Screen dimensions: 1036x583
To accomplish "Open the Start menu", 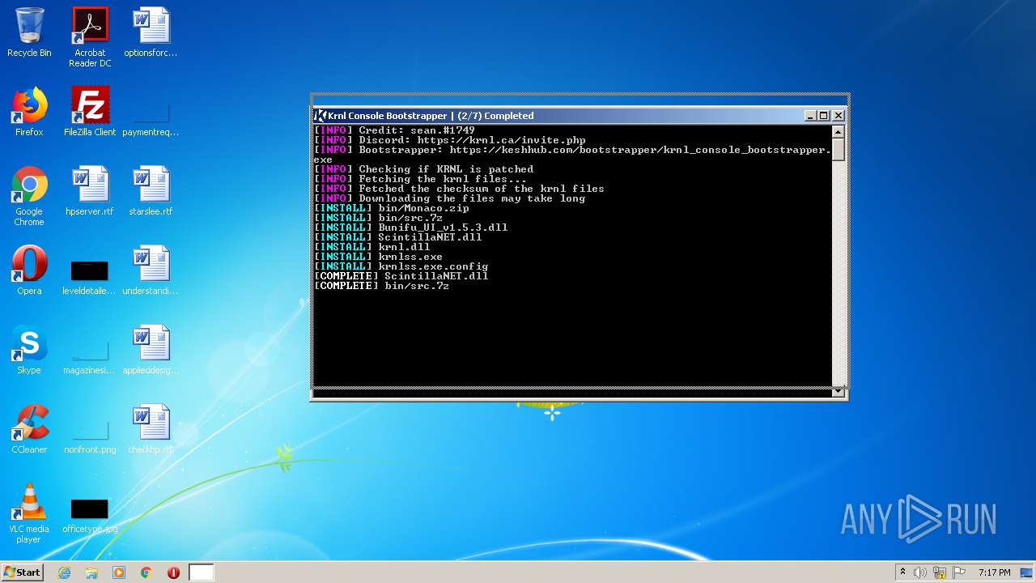I will pyautogui.click(x=23, y=572).
